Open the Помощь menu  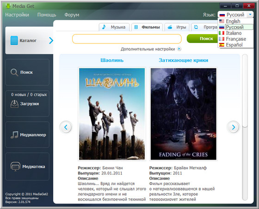click(x=47, y=15)
